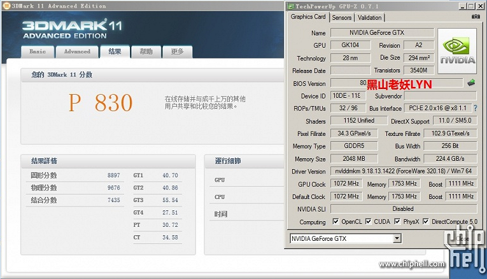The height and width of the screenshot is (279, 487).
Task: Click the 3DMark 11 Advanced Edition logo
Action: coord(71,31)
